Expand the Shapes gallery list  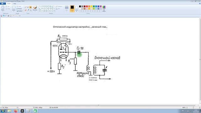pos(54,11)
